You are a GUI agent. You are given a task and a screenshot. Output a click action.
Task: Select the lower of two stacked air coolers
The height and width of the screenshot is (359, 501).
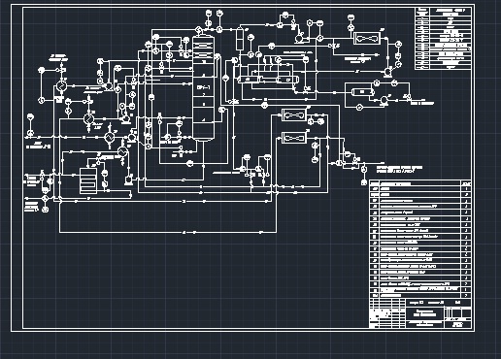pos(294,138)
